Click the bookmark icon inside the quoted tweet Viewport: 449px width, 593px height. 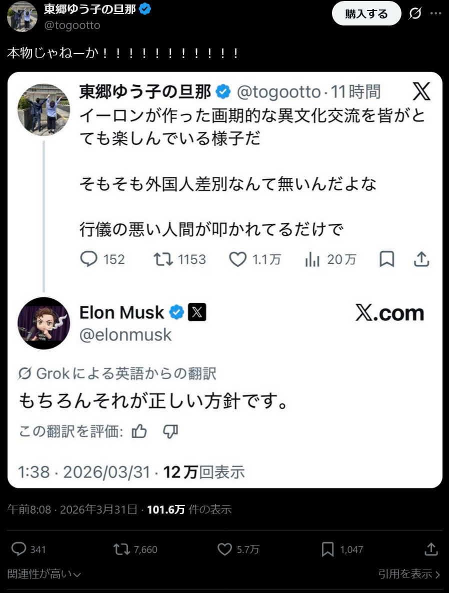pos(386,259)
